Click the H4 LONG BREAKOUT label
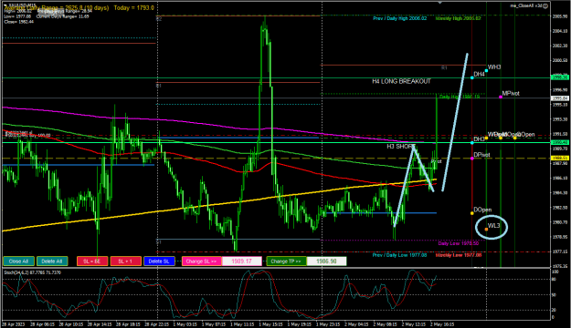 [401, 81]
